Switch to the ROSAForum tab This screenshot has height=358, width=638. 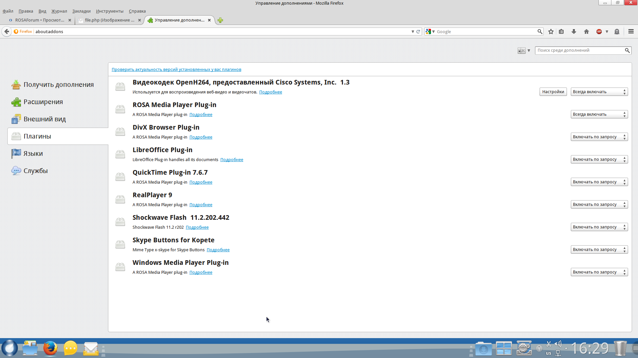coord(39,20)
